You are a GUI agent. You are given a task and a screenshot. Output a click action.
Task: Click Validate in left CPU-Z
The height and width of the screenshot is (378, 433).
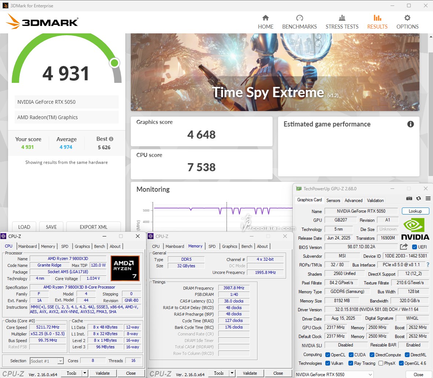pos(103,373)
